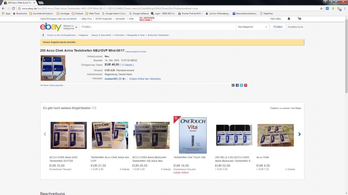Click the RSS feed extension icon
Screen dimensions: 348x195
(x=339, y=9)
